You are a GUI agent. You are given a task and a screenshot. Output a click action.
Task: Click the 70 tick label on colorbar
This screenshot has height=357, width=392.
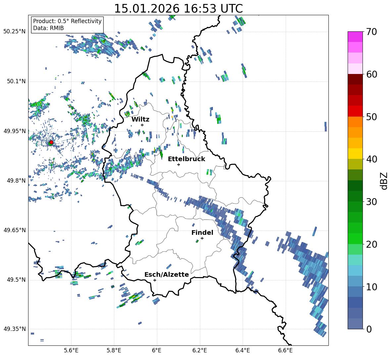(x=371, y=32)
